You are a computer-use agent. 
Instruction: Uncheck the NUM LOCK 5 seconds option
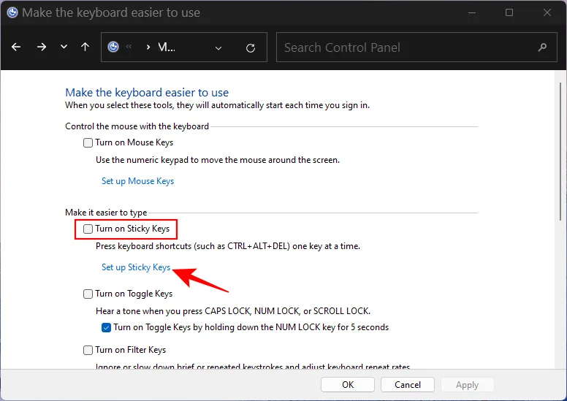pyautogui.click(x=107, y=328)
